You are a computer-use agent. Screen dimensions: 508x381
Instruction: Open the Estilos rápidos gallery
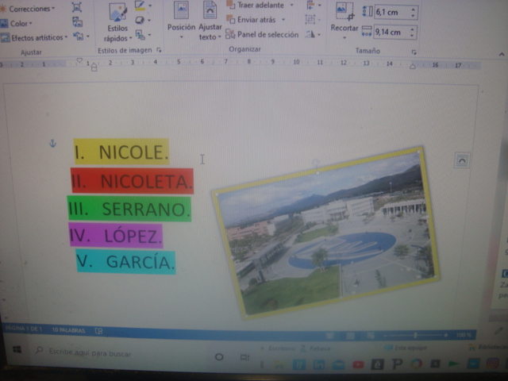pos(117,23)
